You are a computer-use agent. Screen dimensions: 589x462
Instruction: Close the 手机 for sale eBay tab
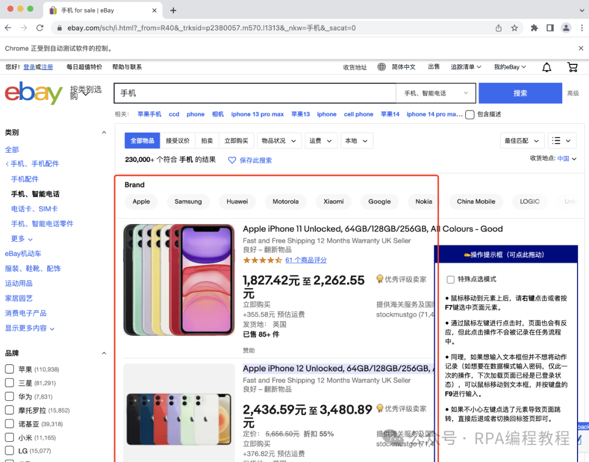click(154, 10)
